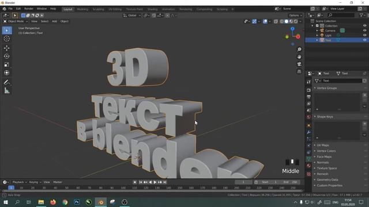Open the Edit menu

(18, 9)
